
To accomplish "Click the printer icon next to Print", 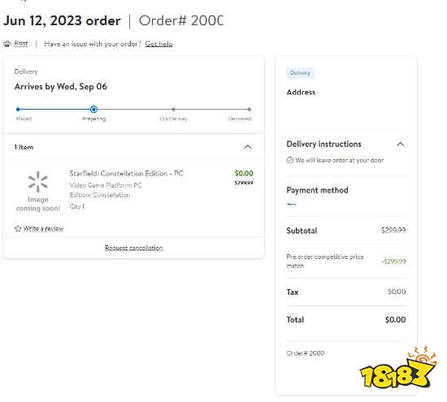I will (x=7, y=44).
